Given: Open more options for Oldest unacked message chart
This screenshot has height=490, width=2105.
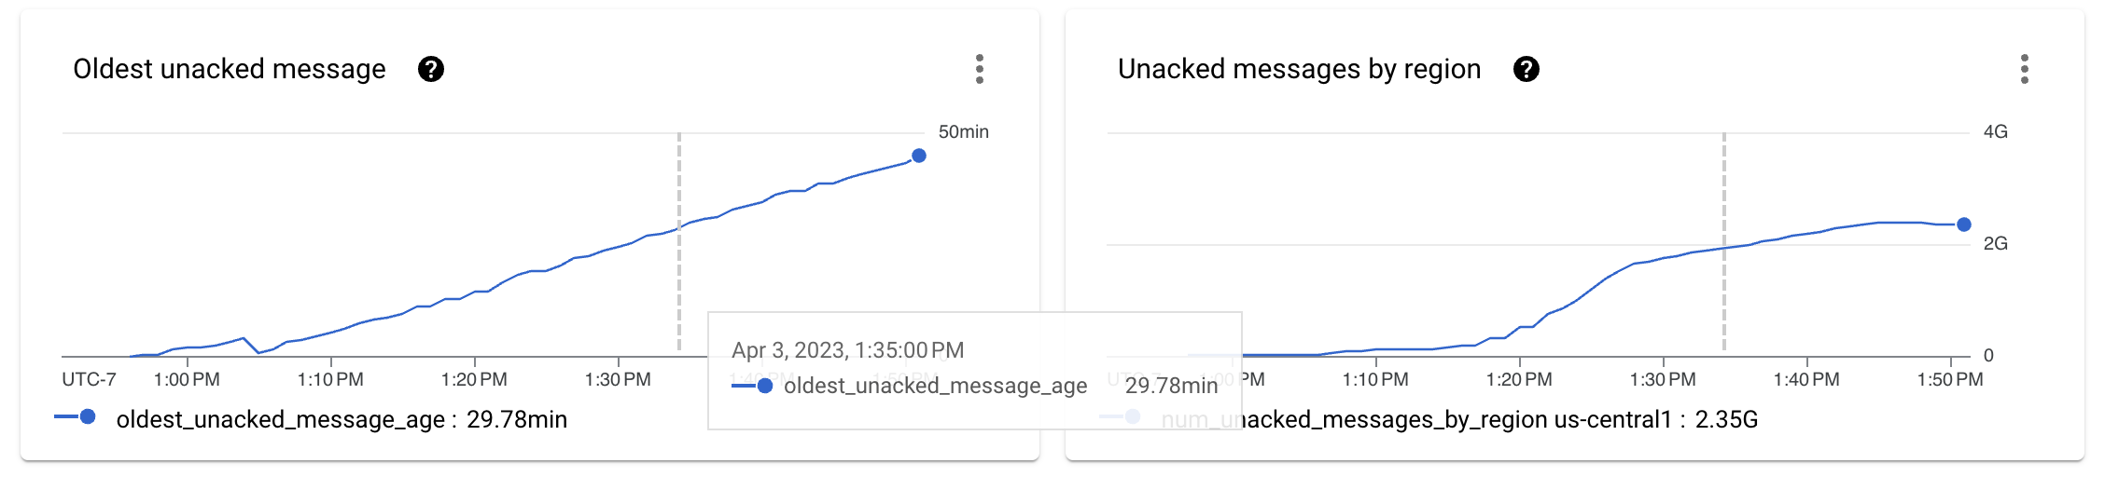Looking at the screenshot, I should click(979, 69).
